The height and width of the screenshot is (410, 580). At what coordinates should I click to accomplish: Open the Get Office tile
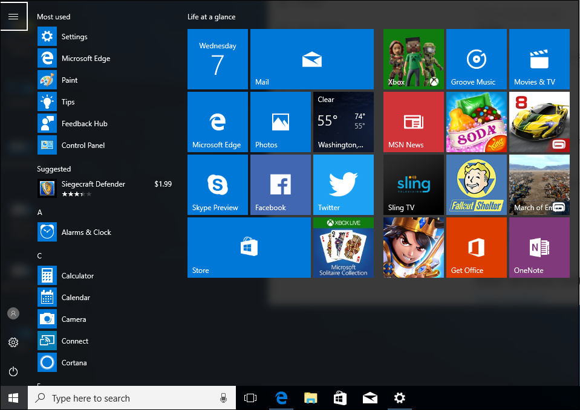pyautogui.click(x=476, y=248)
